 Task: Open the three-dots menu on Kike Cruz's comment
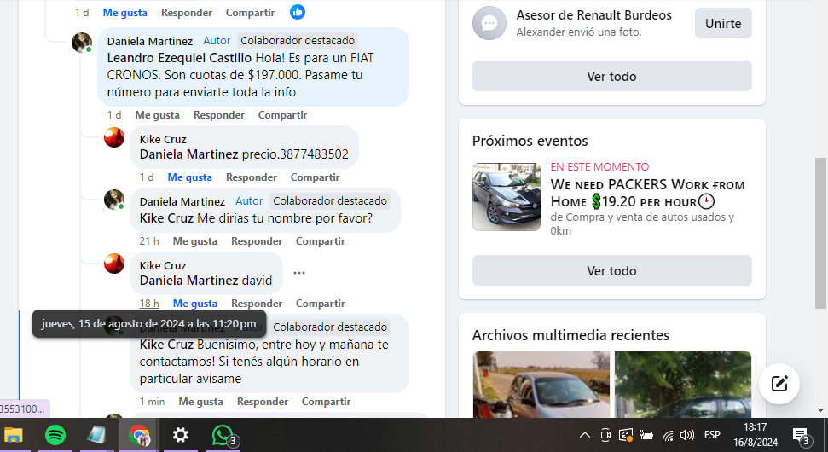pos(299,273)
